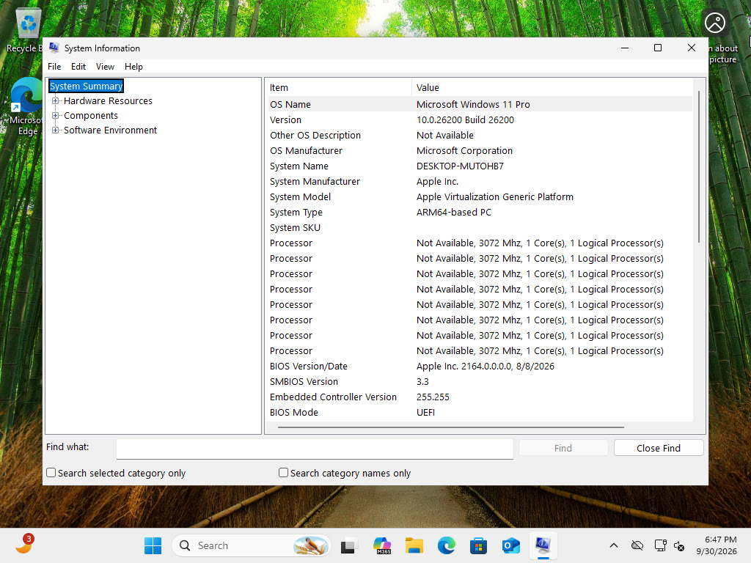Viewport: 751px width, 563px height.
Task: Open File Explorer from taskbar
Action: tap(414, 545)
